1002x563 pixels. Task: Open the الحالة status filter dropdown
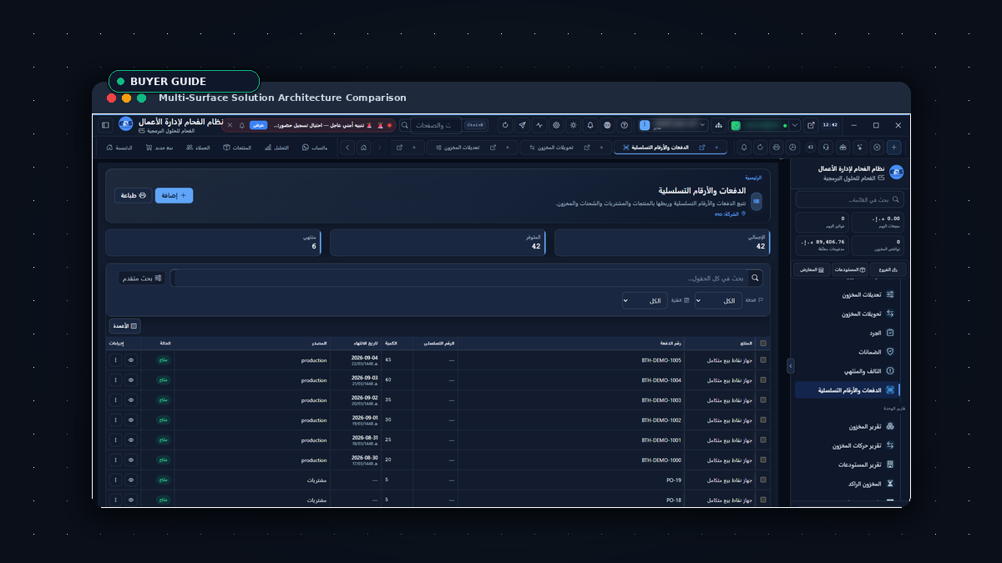718,300
